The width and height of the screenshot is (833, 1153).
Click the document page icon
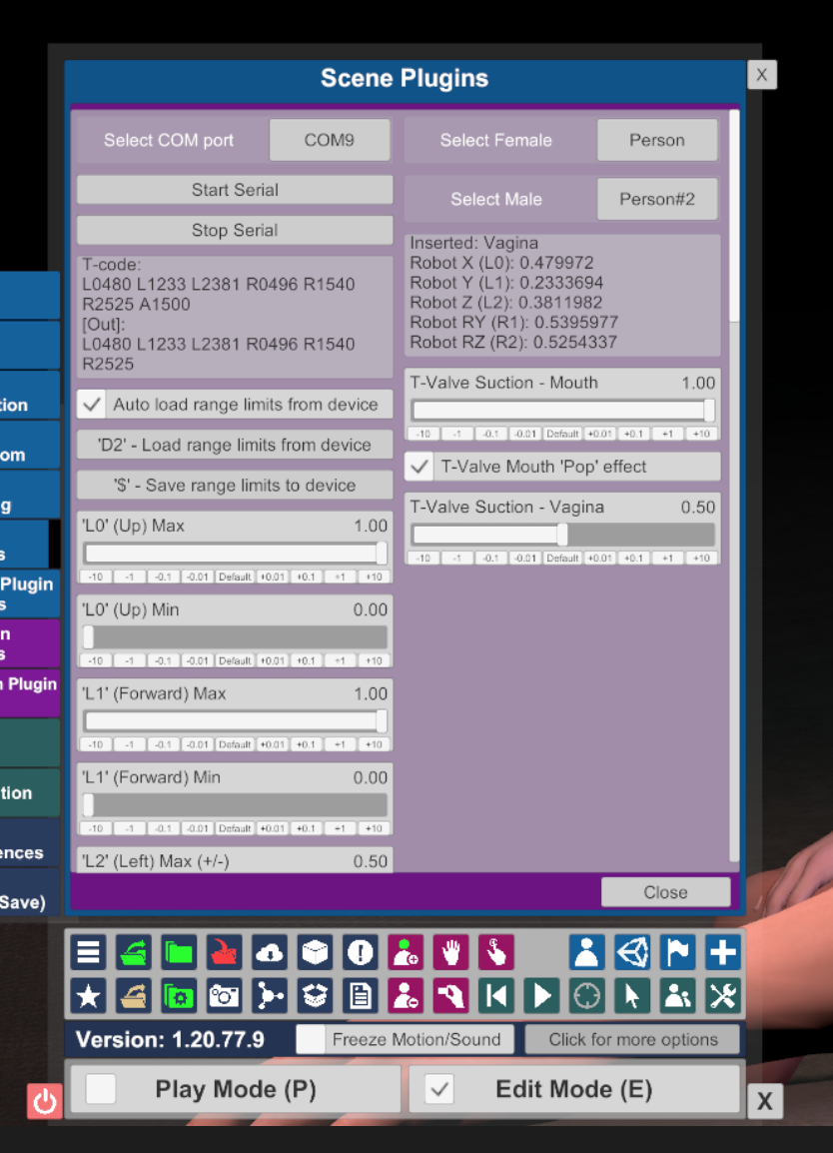pos(361,996)
